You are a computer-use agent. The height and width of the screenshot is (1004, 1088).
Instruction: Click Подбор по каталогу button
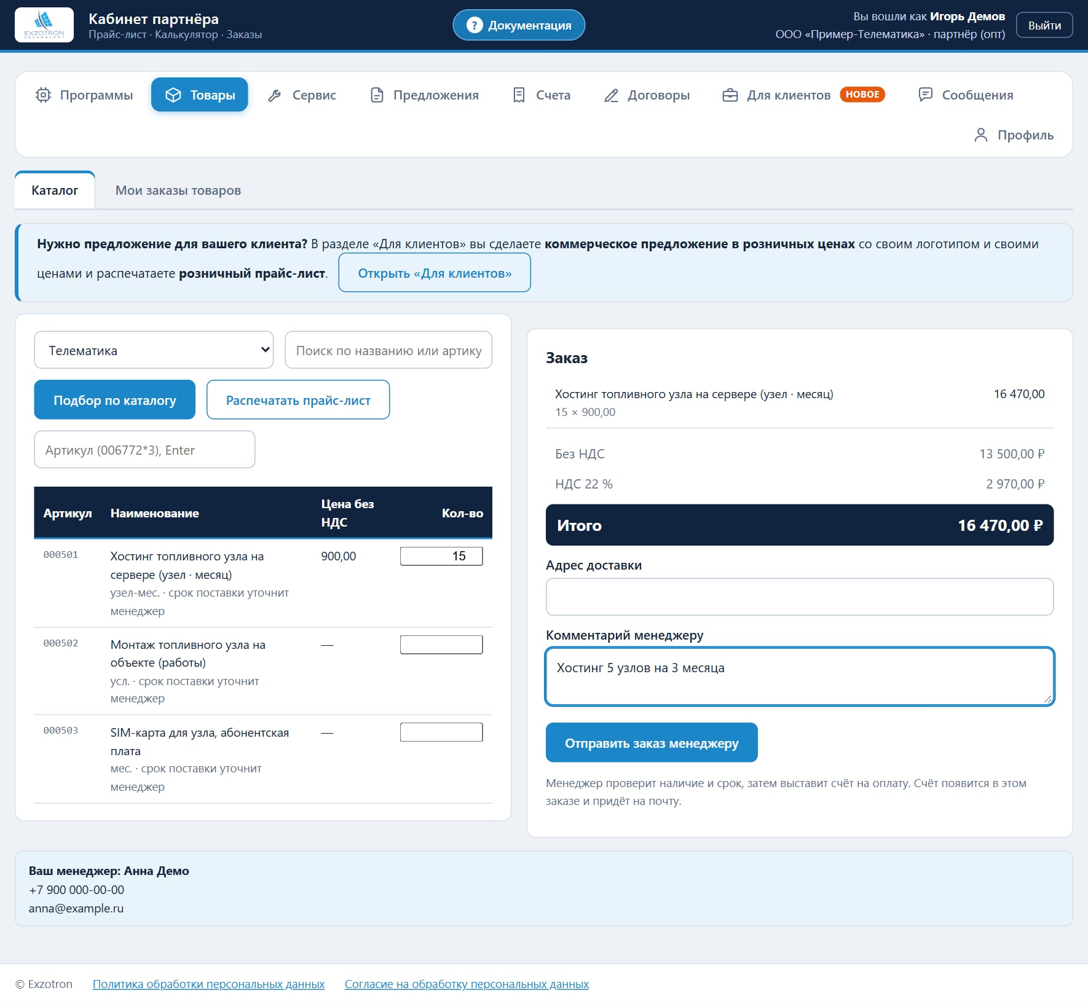(115, 400)
